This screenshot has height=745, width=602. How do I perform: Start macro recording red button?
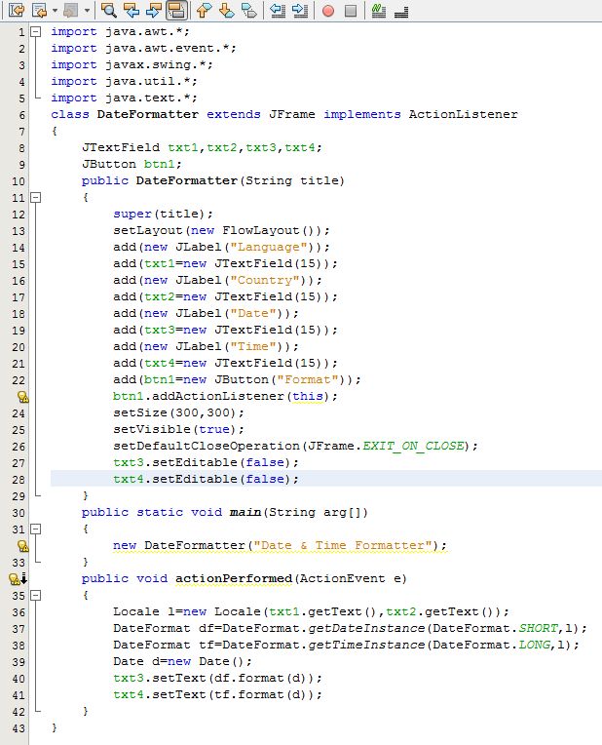(x=327, y=11)
